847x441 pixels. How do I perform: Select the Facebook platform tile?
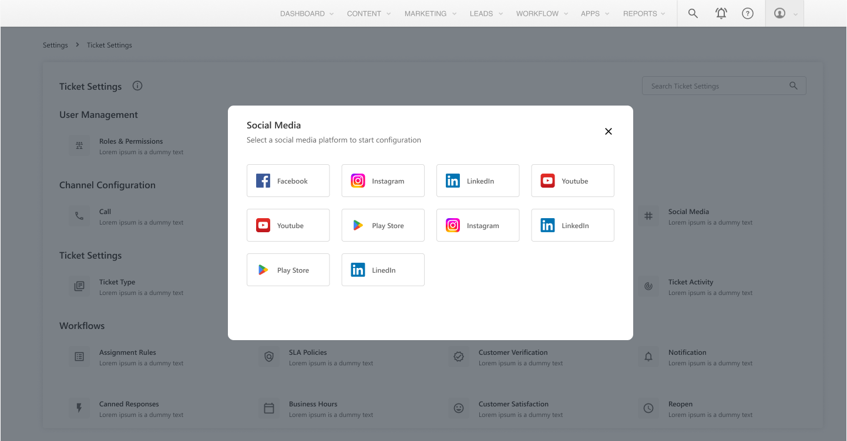coord(288,181)
